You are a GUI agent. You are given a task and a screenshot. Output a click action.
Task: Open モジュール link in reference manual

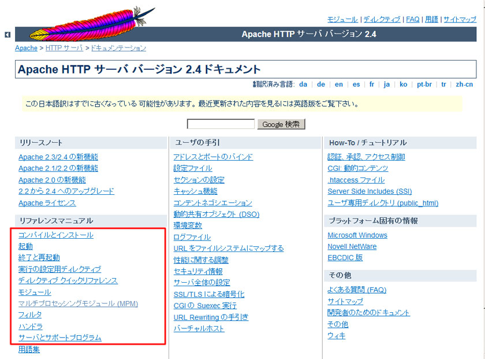(x=35, y=292)
